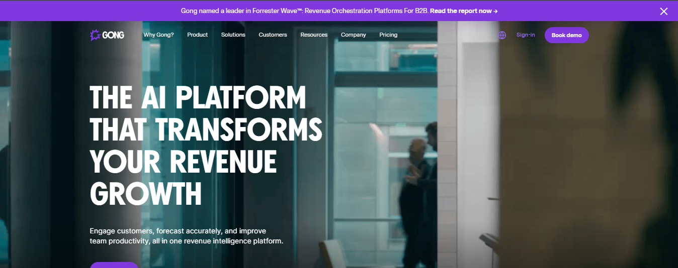
Task: Click the Engage customers description paragraph
Action: pyautogui.click(x=186, y=236)
